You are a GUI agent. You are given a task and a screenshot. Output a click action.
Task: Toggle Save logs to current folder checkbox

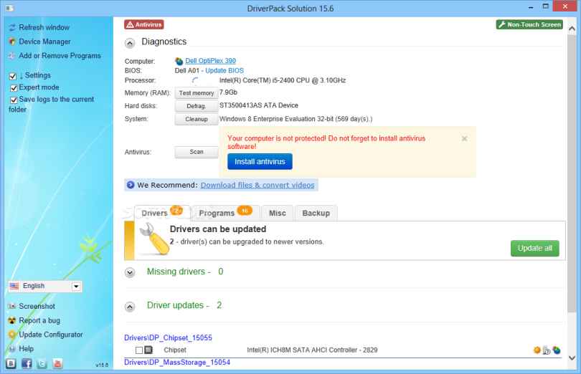(x=13, y=100)
